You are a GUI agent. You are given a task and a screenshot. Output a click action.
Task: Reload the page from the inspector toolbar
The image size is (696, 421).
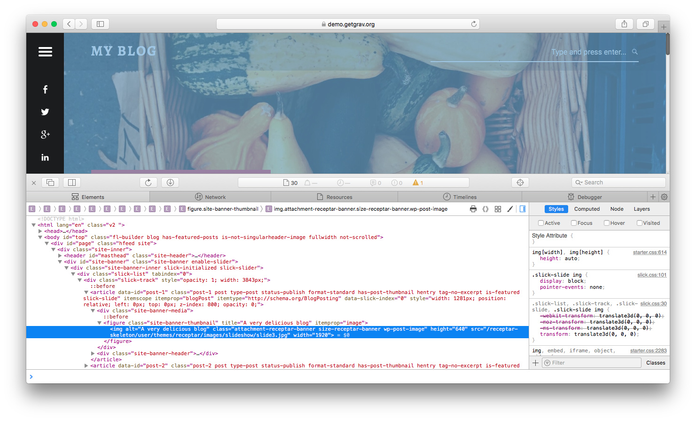click(x=148, y=183)
